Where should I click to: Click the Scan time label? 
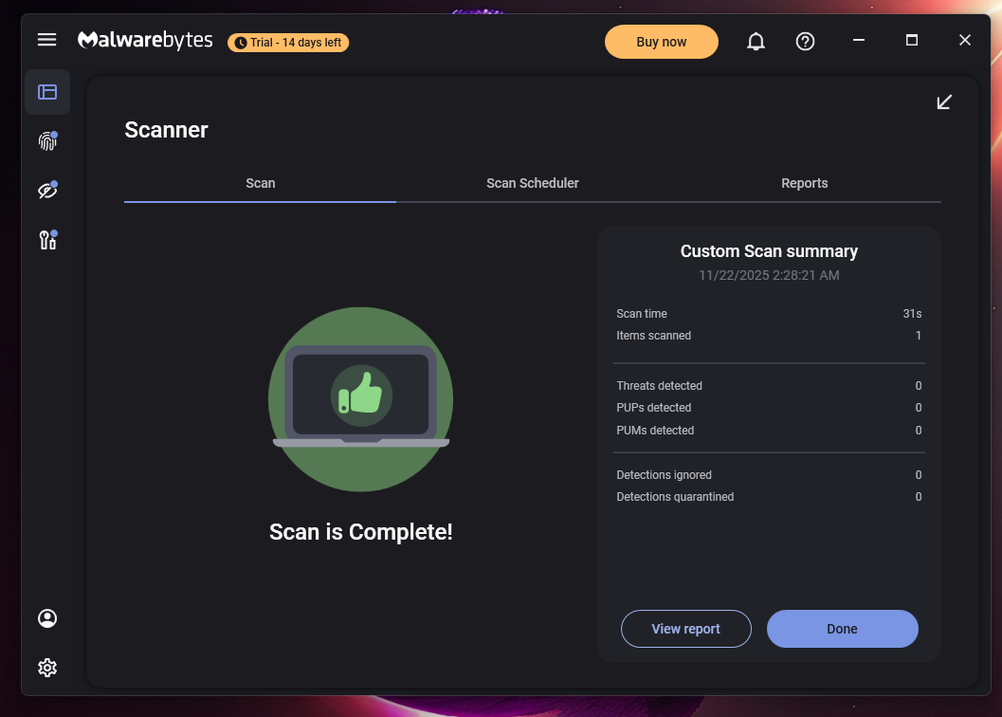click(x=642, y=314)
